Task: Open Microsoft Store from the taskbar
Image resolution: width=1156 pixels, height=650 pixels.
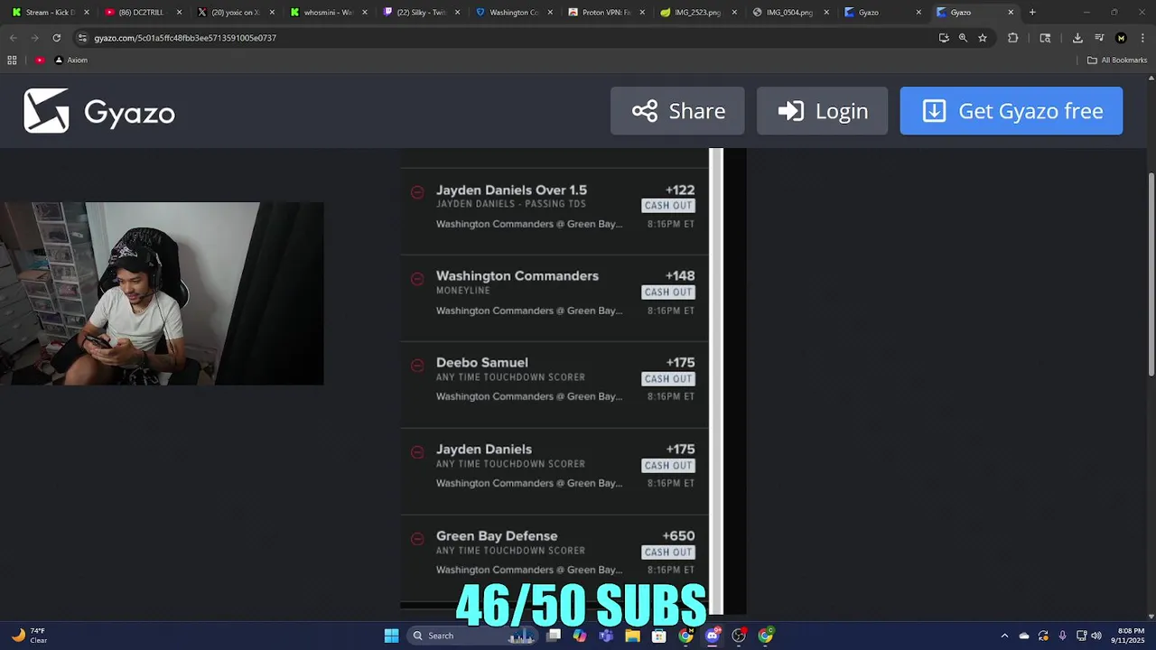Action: click(x=659, y=636)
